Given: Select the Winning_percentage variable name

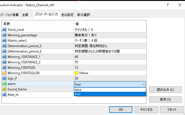Looking at the screenshot, I should coord(22,35).
